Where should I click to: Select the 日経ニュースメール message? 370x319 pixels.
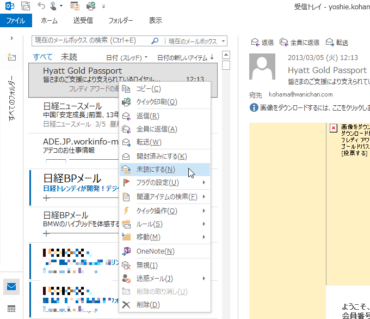pos(73,115)
